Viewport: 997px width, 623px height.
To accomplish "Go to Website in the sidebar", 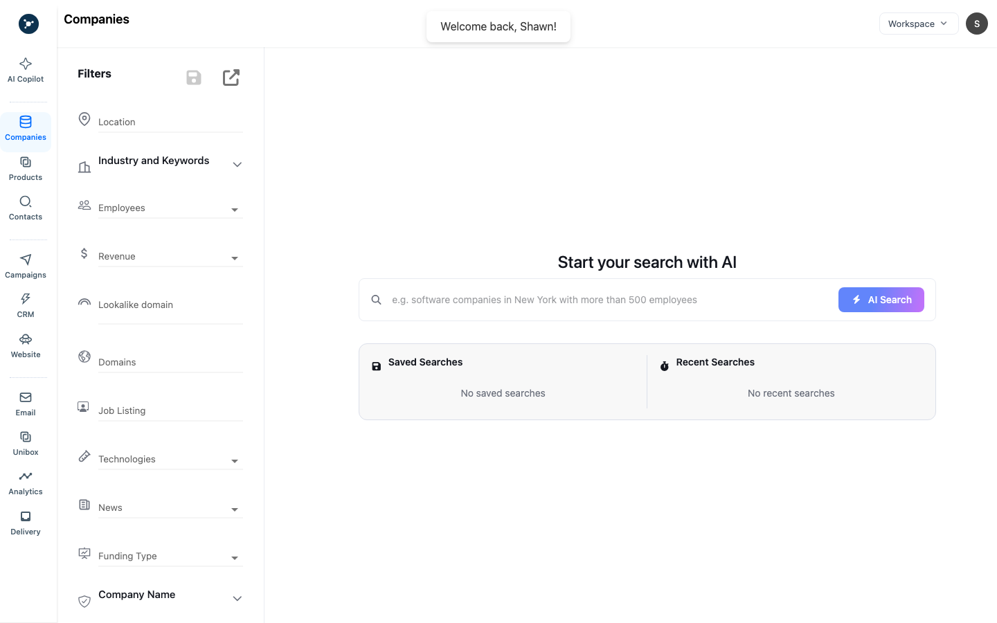I will [x=26, y=346].
